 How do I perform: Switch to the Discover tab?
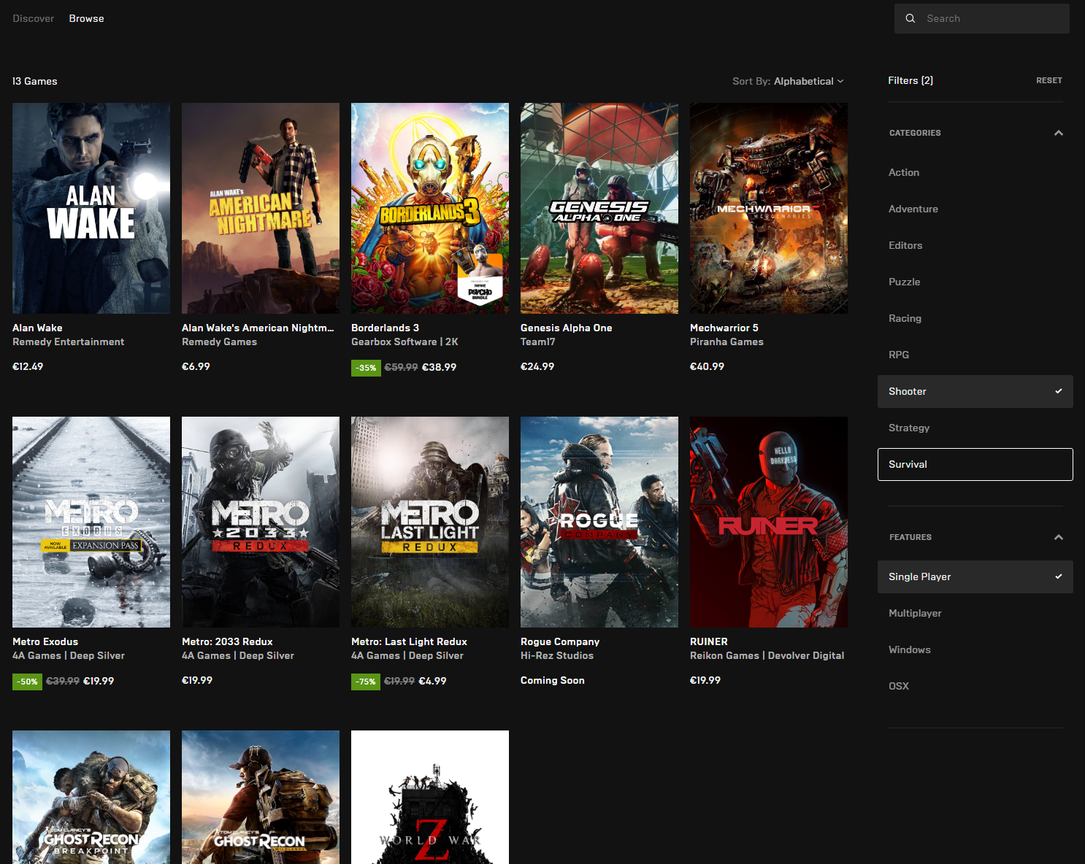pos(34,18)
